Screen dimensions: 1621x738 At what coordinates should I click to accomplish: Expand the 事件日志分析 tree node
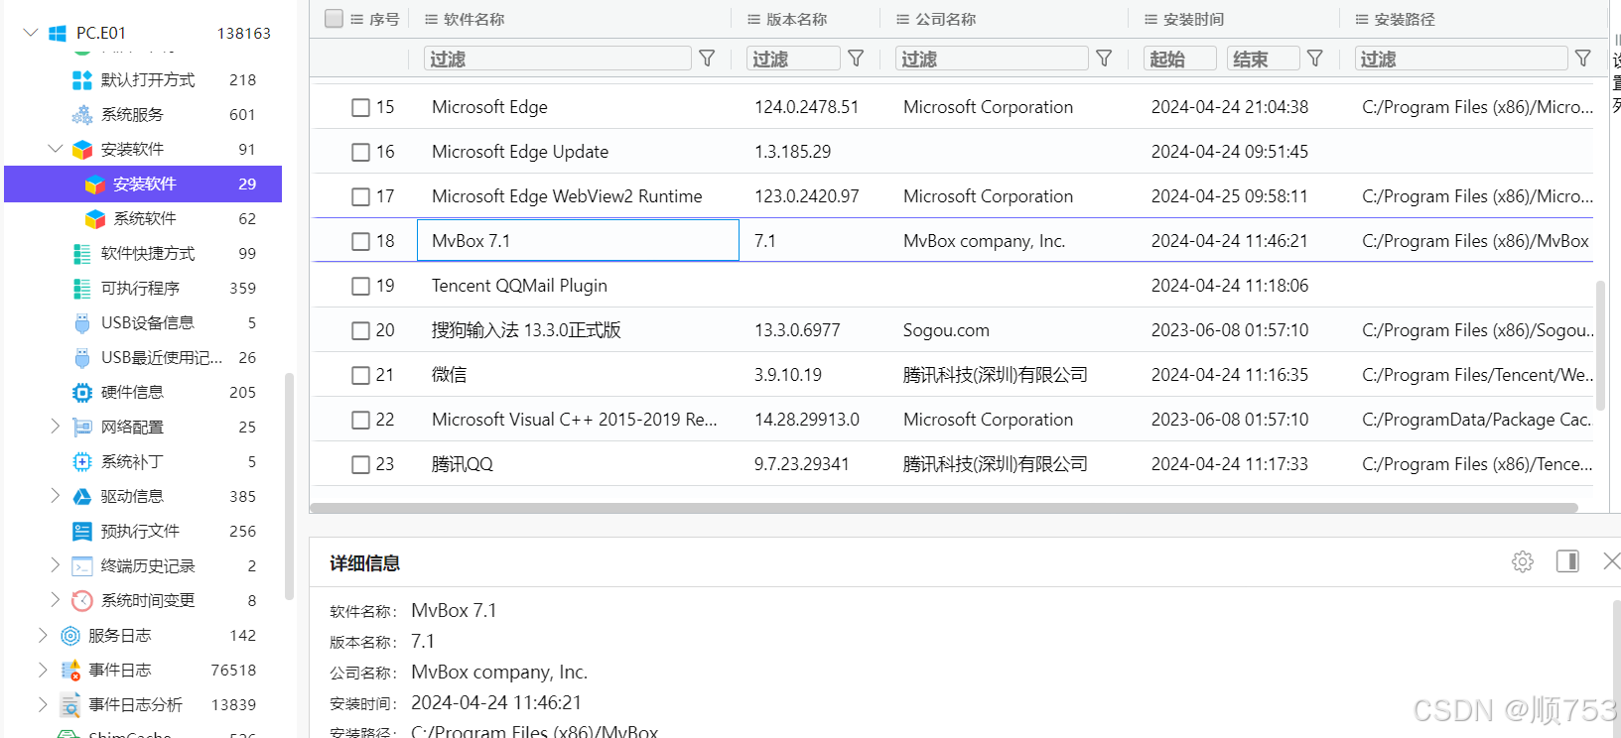(43, 704)
